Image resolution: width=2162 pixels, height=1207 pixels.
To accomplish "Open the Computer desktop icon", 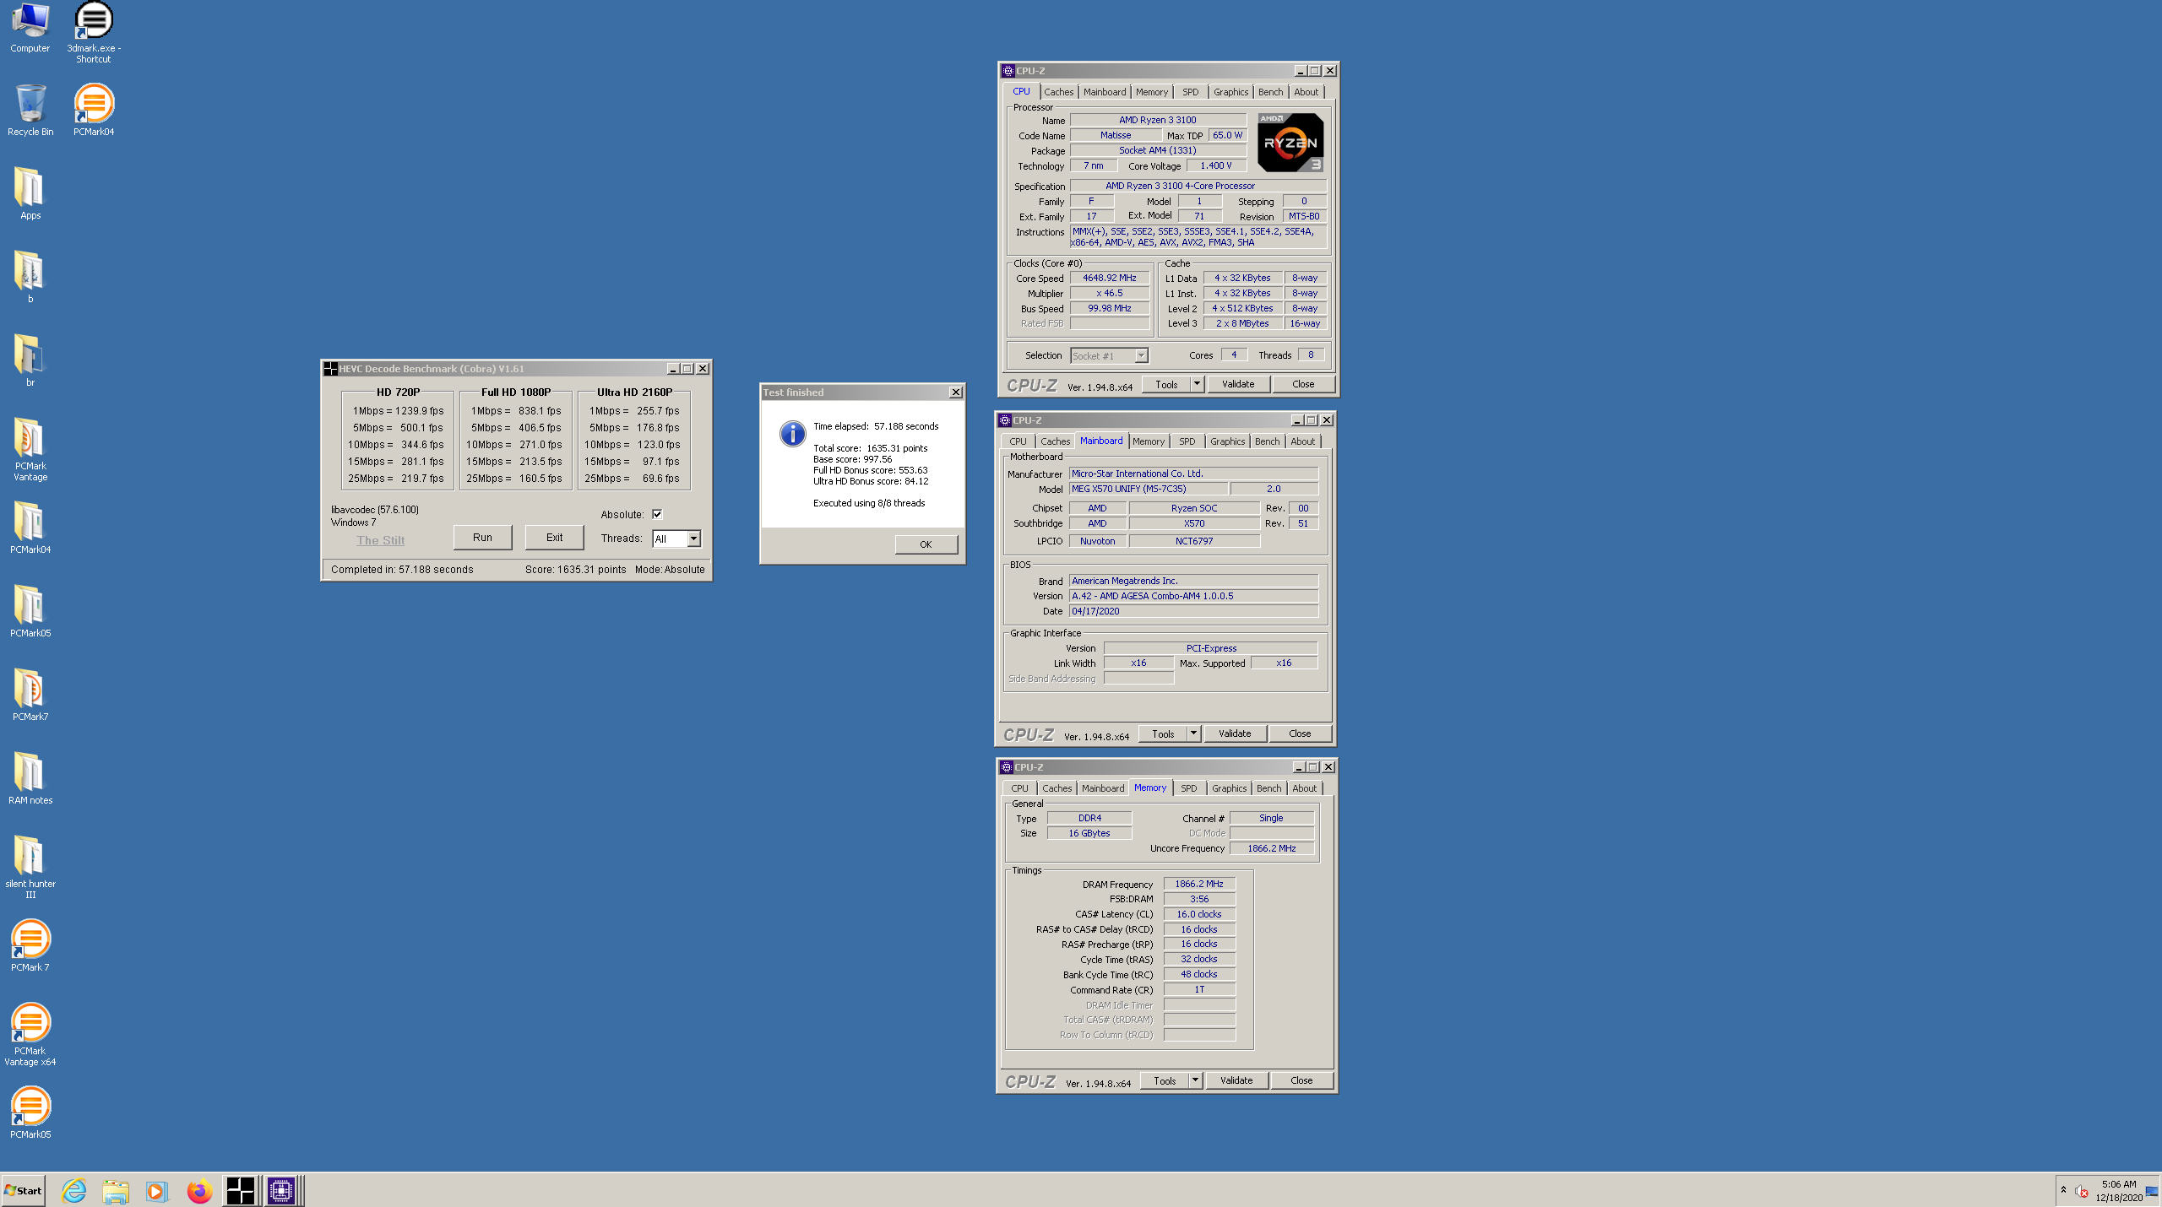I will (30, 28).
